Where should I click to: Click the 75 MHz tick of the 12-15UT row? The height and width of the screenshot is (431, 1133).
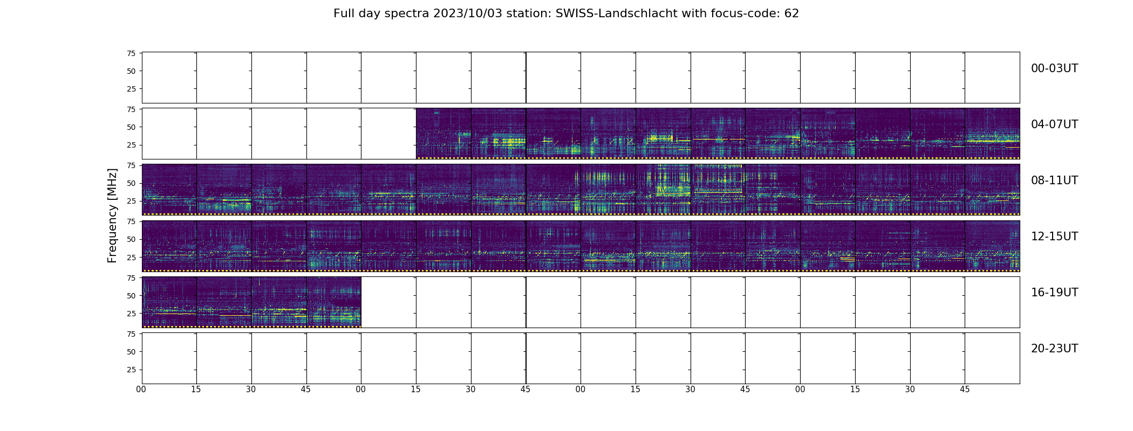(x=131, y=221)
